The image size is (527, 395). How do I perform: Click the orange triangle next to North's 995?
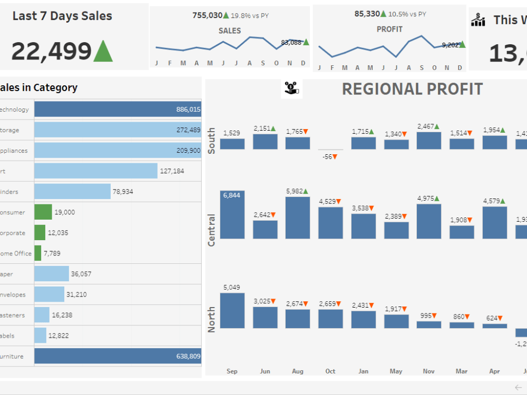click(x=433, y=315)
